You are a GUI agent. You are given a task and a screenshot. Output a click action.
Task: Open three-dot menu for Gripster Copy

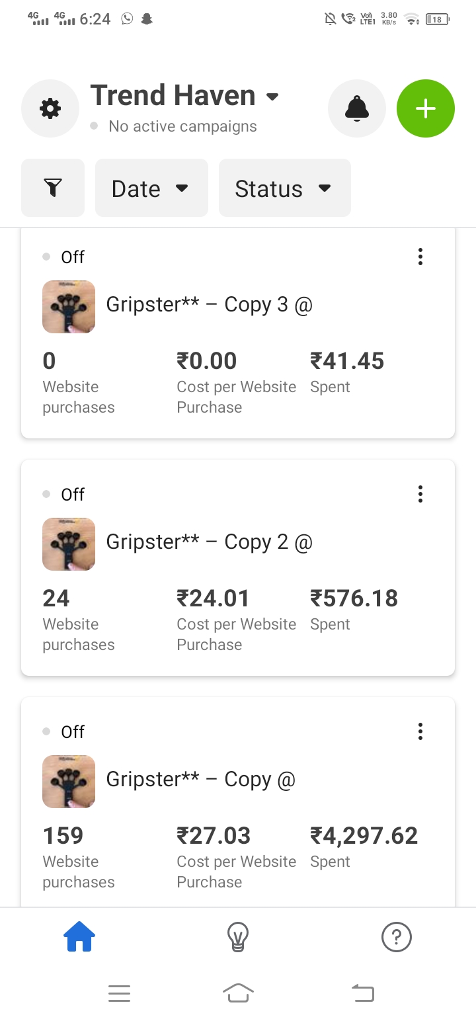tap(420, 731)
